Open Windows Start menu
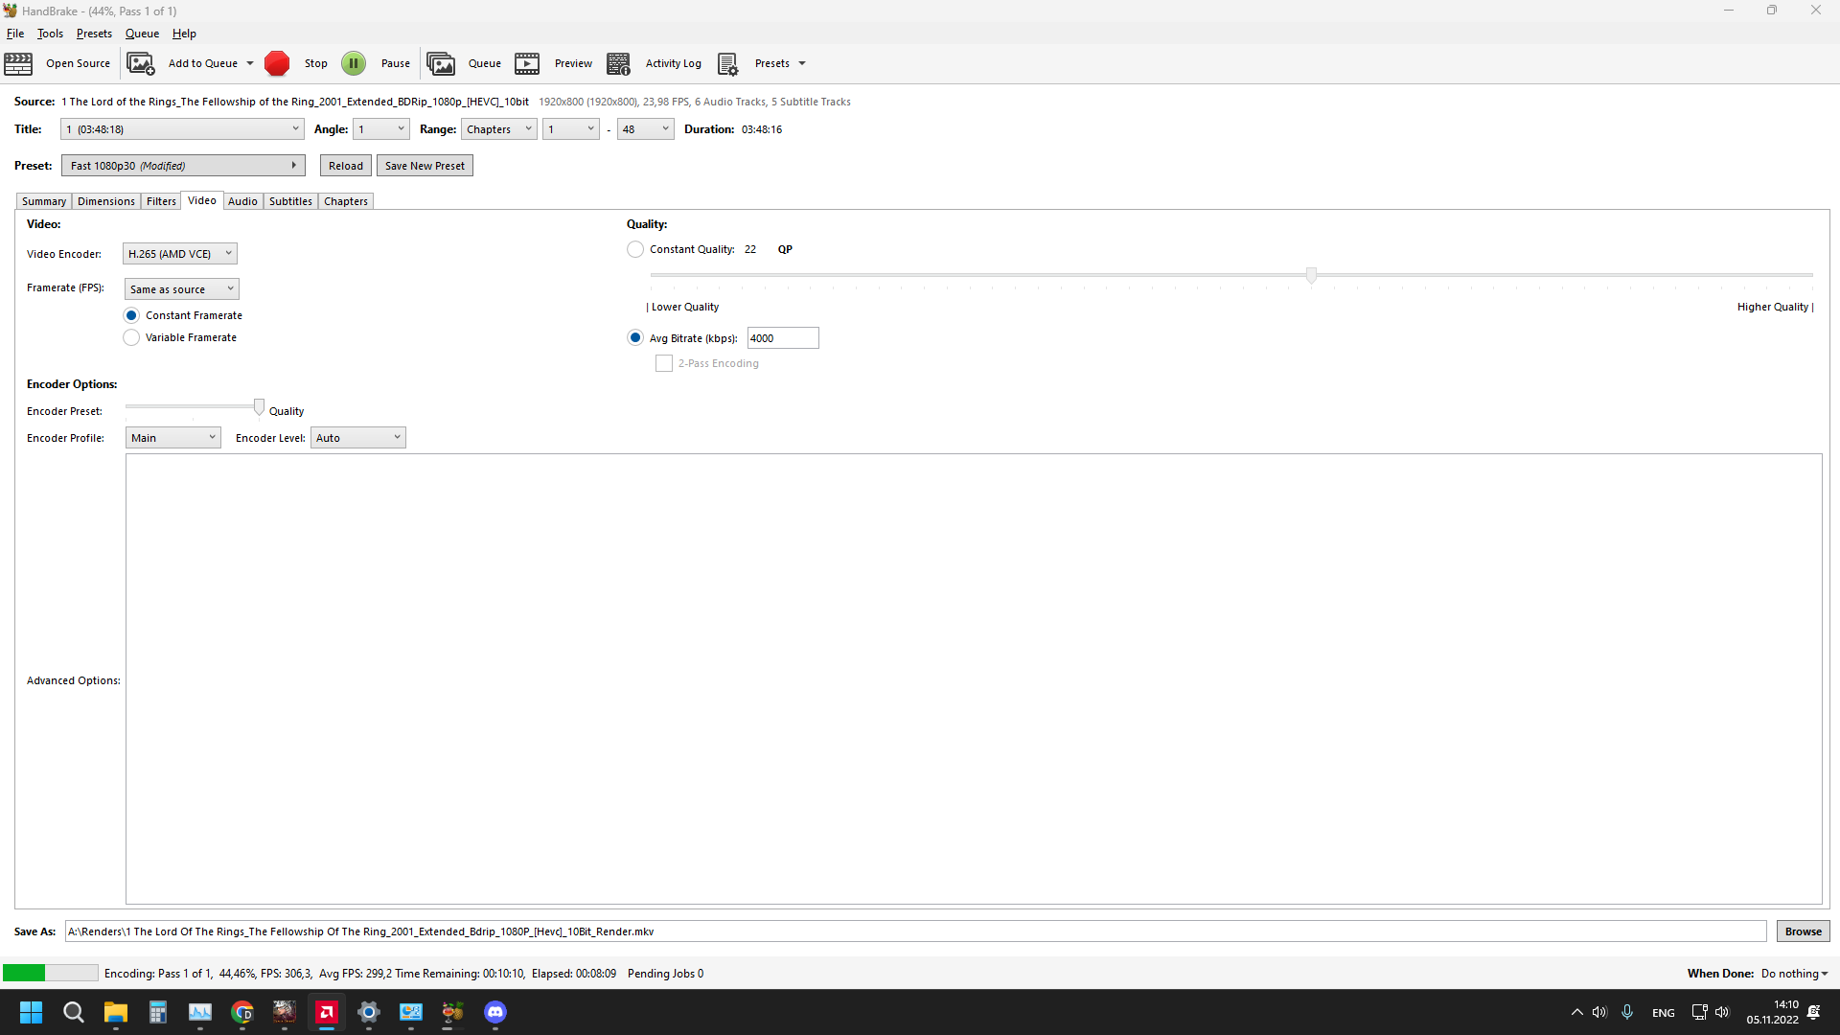Viewport: 1840px width, 1035px height. click(x=31, y=1012)
